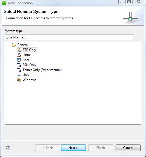
Task: Click the Finish button
Action: (100, 148)
